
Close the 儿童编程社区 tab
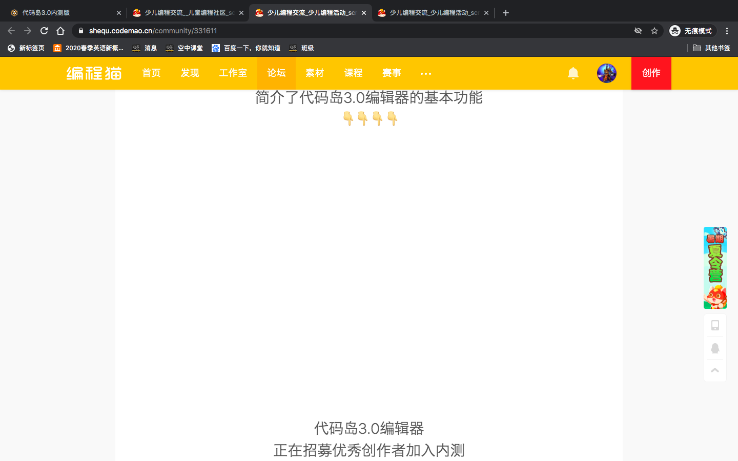point(241,13)
